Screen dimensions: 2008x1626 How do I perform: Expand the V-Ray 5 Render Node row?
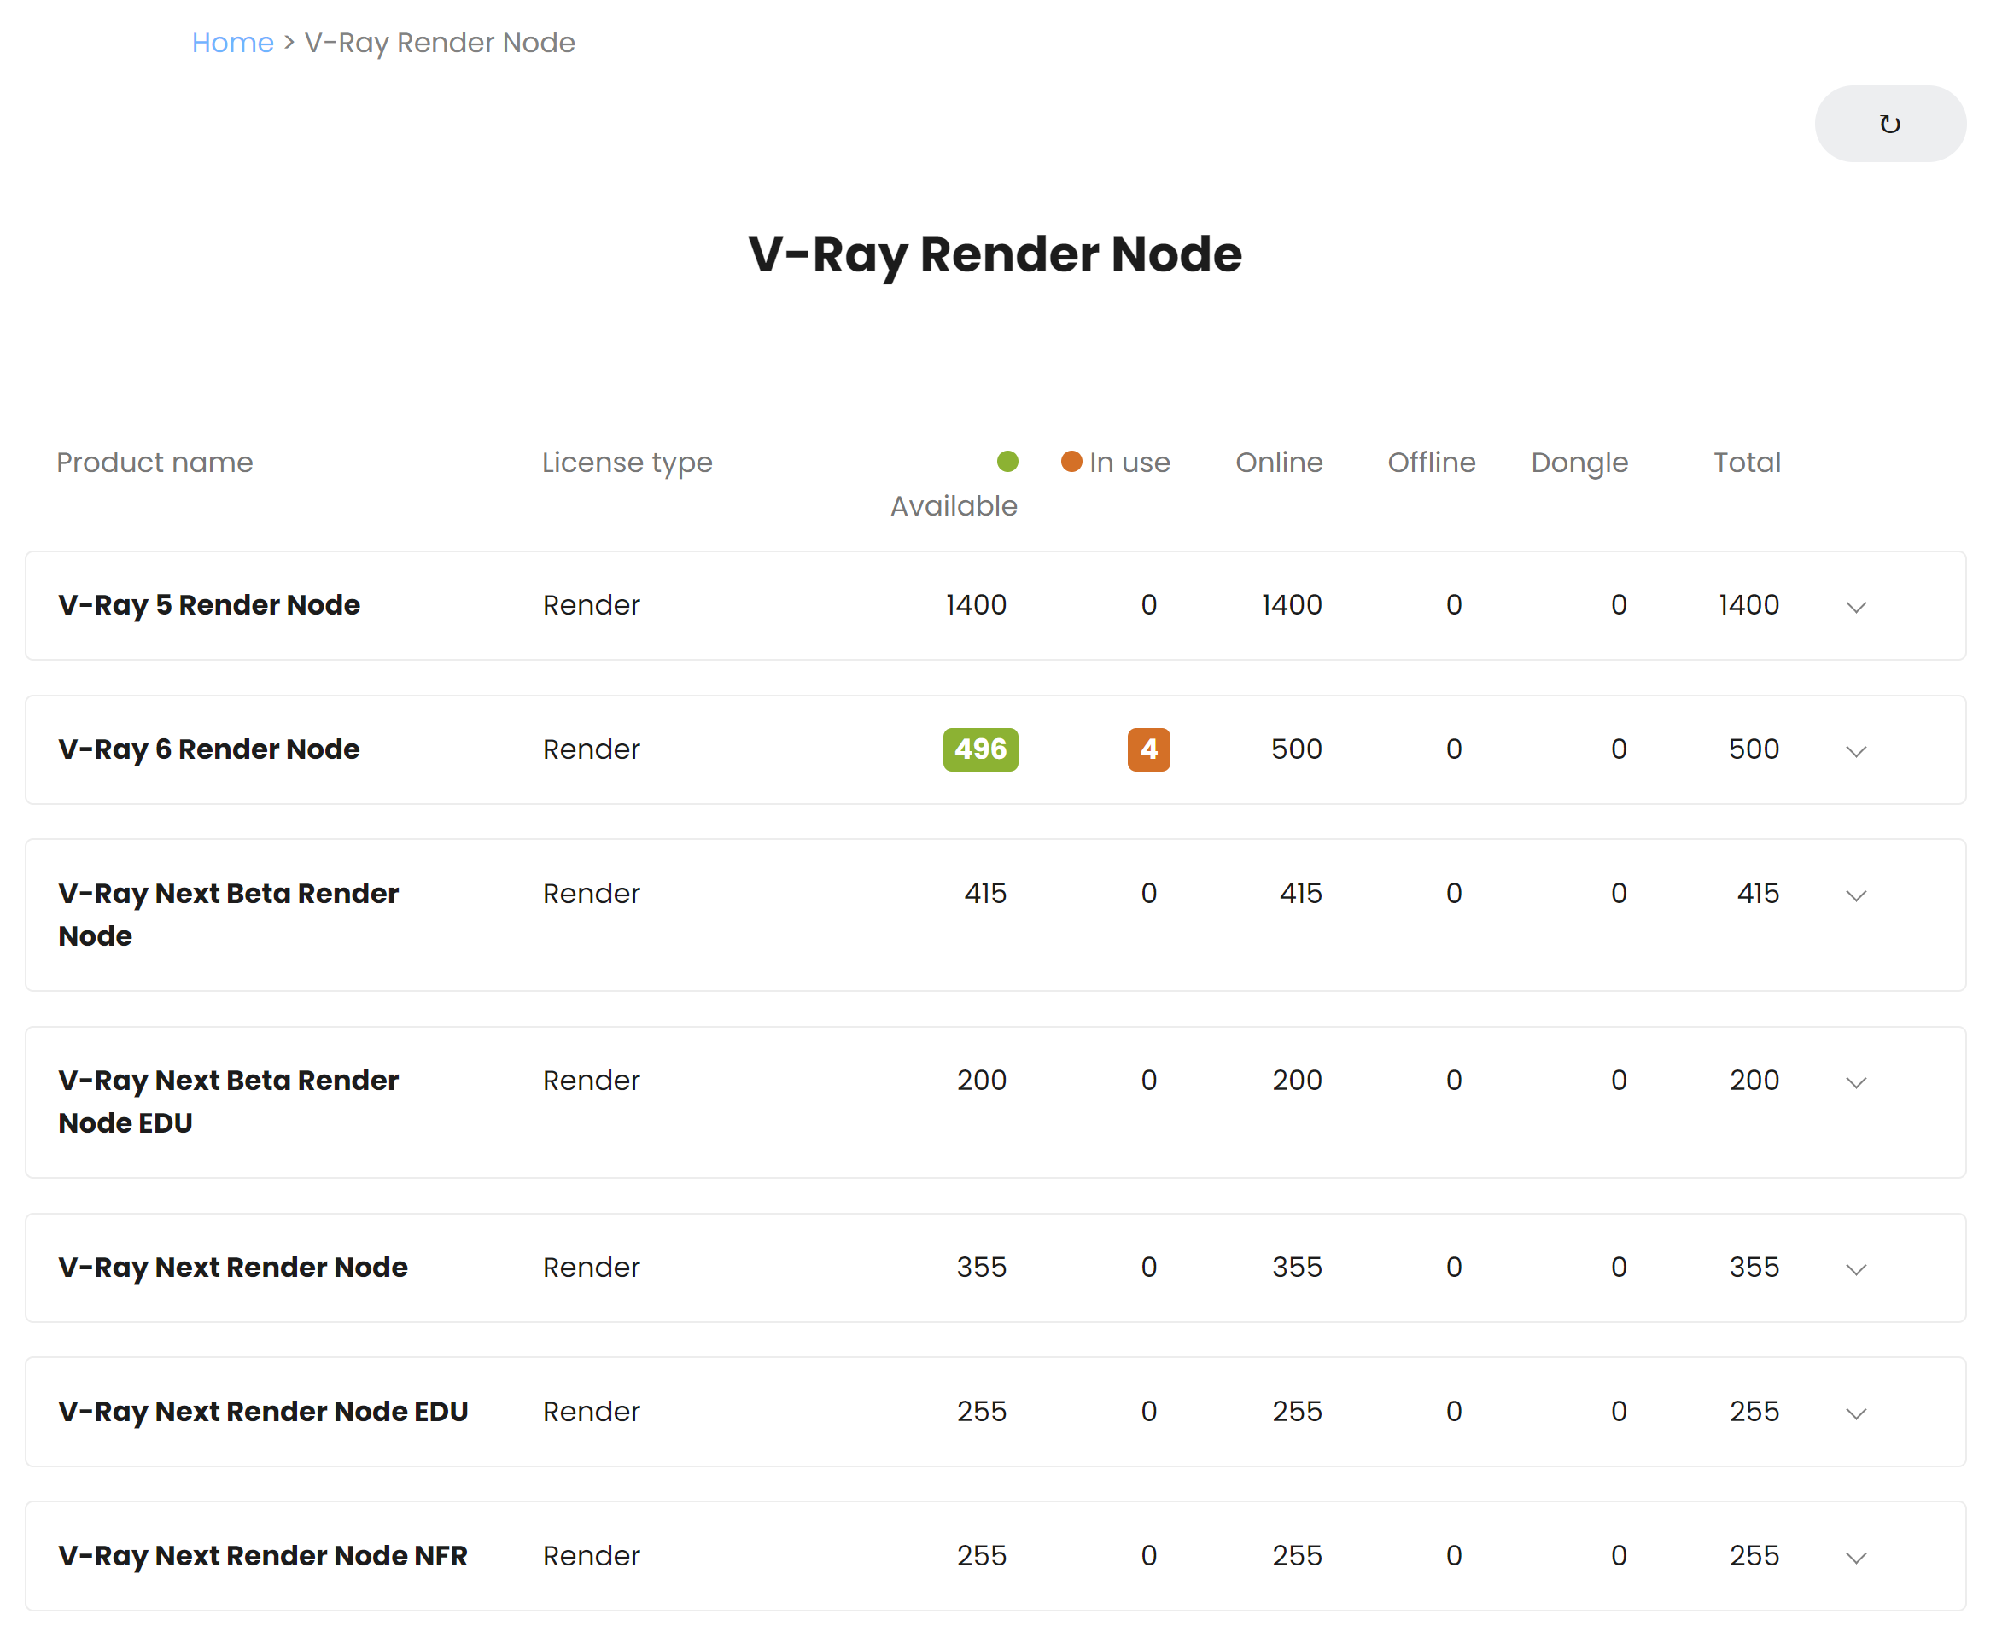tap(1856, 607)
